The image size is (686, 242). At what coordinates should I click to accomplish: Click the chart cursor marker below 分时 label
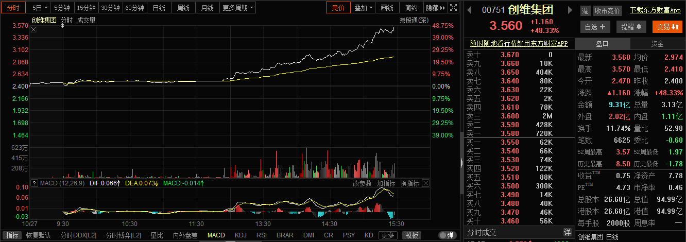pos(63,26)
